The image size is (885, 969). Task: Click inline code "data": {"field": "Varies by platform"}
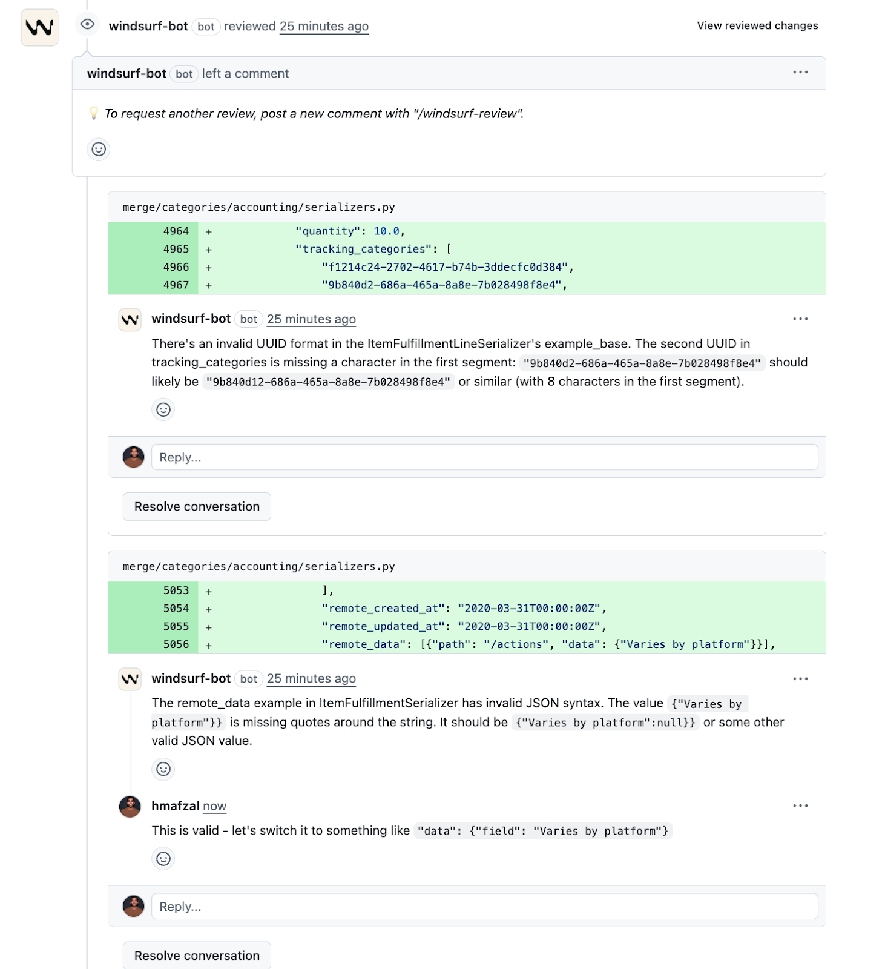coord(543,831)
